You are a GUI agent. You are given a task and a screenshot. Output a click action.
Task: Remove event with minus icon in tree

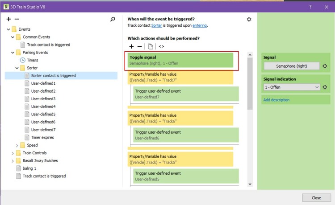tap(17, 19)
